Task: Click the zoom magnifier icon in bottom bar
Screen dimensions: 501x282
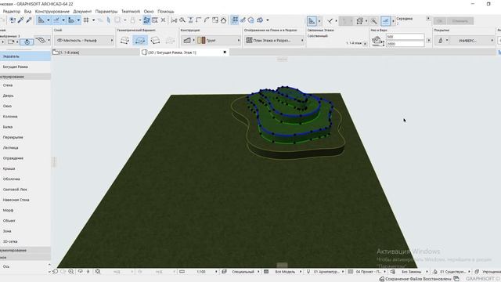Action: (x=71, y=272)
